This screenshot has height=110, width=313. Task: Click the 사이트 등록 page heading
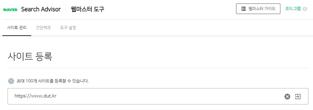[30, 56]
